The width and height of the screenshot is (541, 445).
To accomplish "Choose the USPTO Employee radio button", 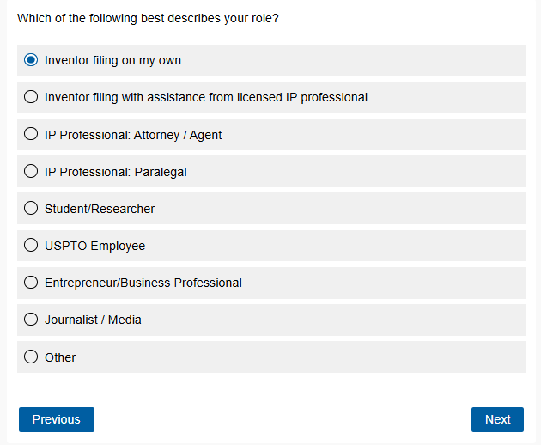I will coord(31,245).
